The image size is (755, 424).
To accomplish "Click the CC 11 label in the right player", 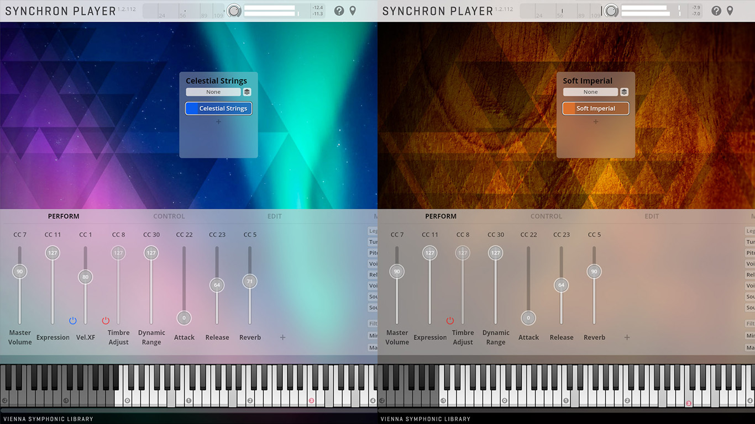I will click(x=429, y=235).
